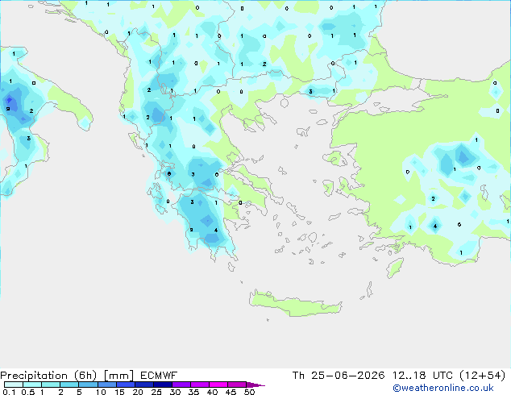Image resolution: width=511 pixels, height=395 pixels.
Task: Click the 0.1–0.5 mm palest legend swatch
Action: coord(14,385)
